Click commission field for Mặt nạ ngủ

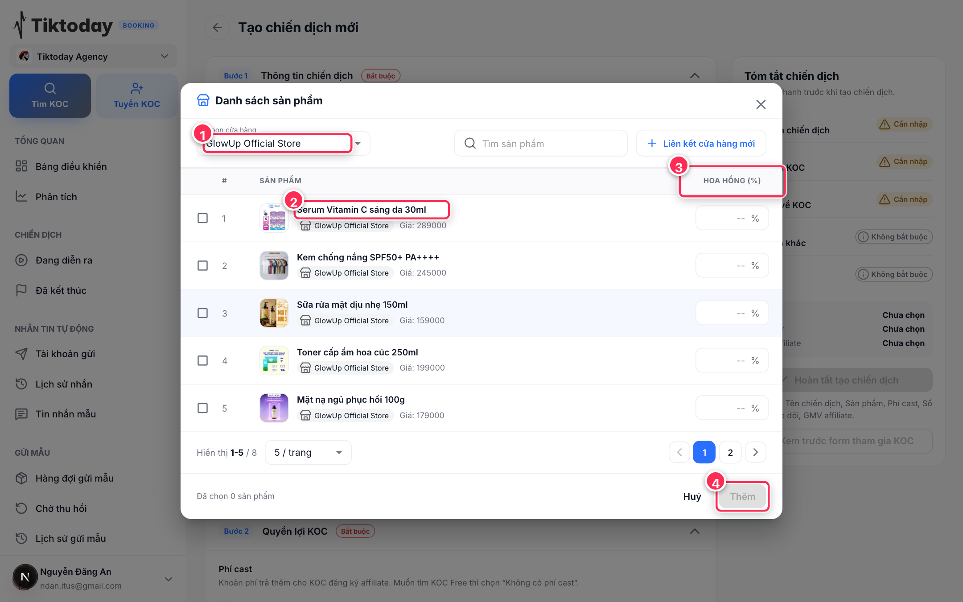[732, 408]
